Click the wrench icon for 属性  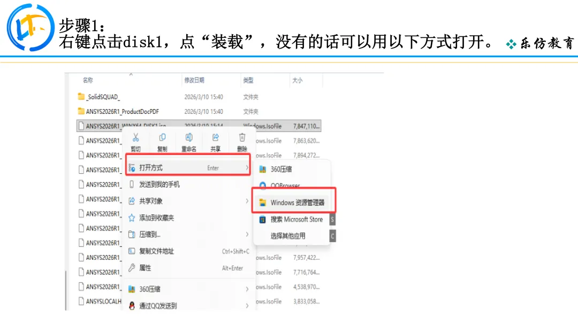coord(132,268)
